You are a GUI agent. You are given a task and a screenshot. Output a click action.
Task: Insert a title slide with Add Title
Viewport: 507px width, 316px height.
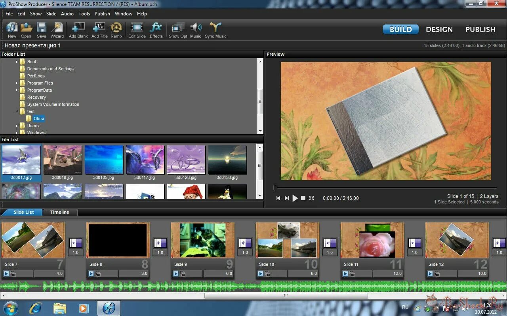tap(99, 30)
